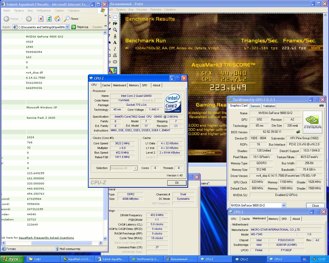
Task: Open the Рисунок menu in Paint
Action: [142, 10]
